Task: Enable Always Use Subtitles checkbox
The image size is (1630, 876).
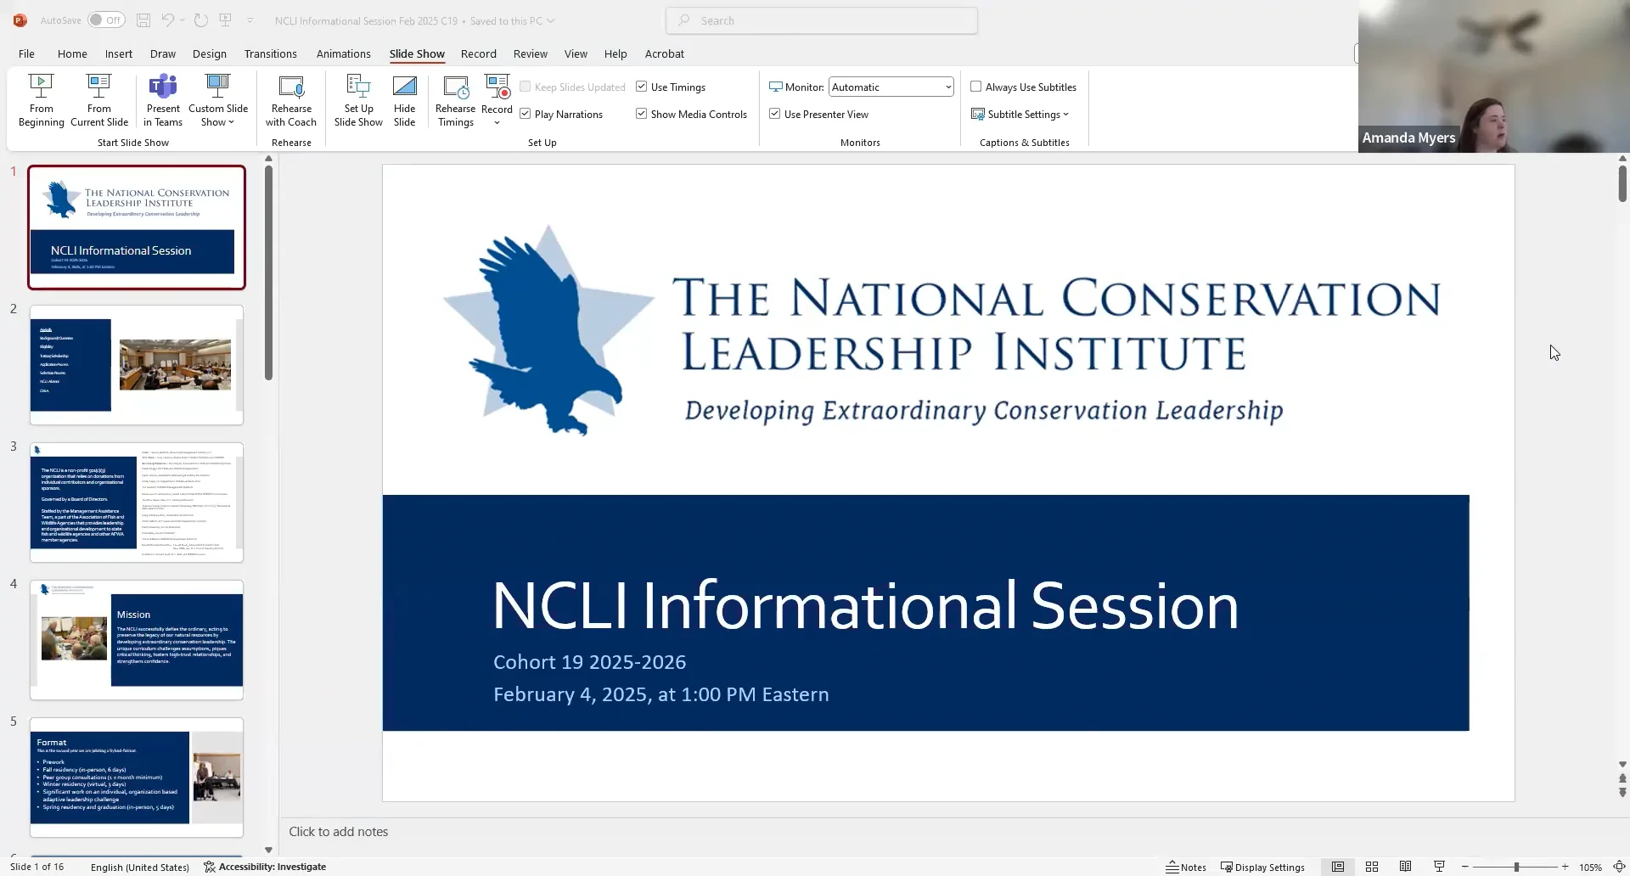Action: (x=976, y=87)
